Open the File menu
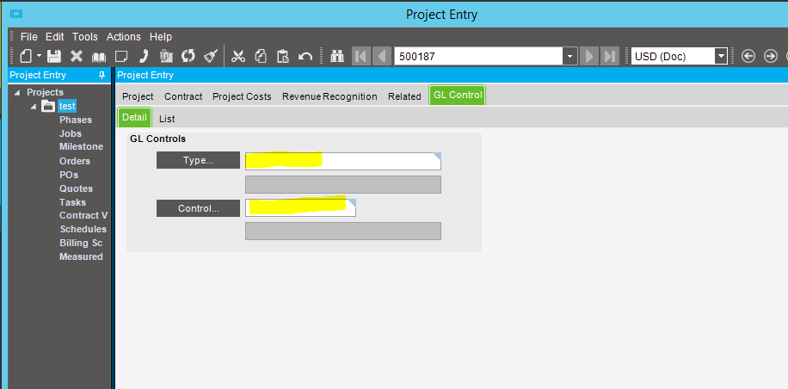This screenshot has height=389, width=788. click(28, 37)
